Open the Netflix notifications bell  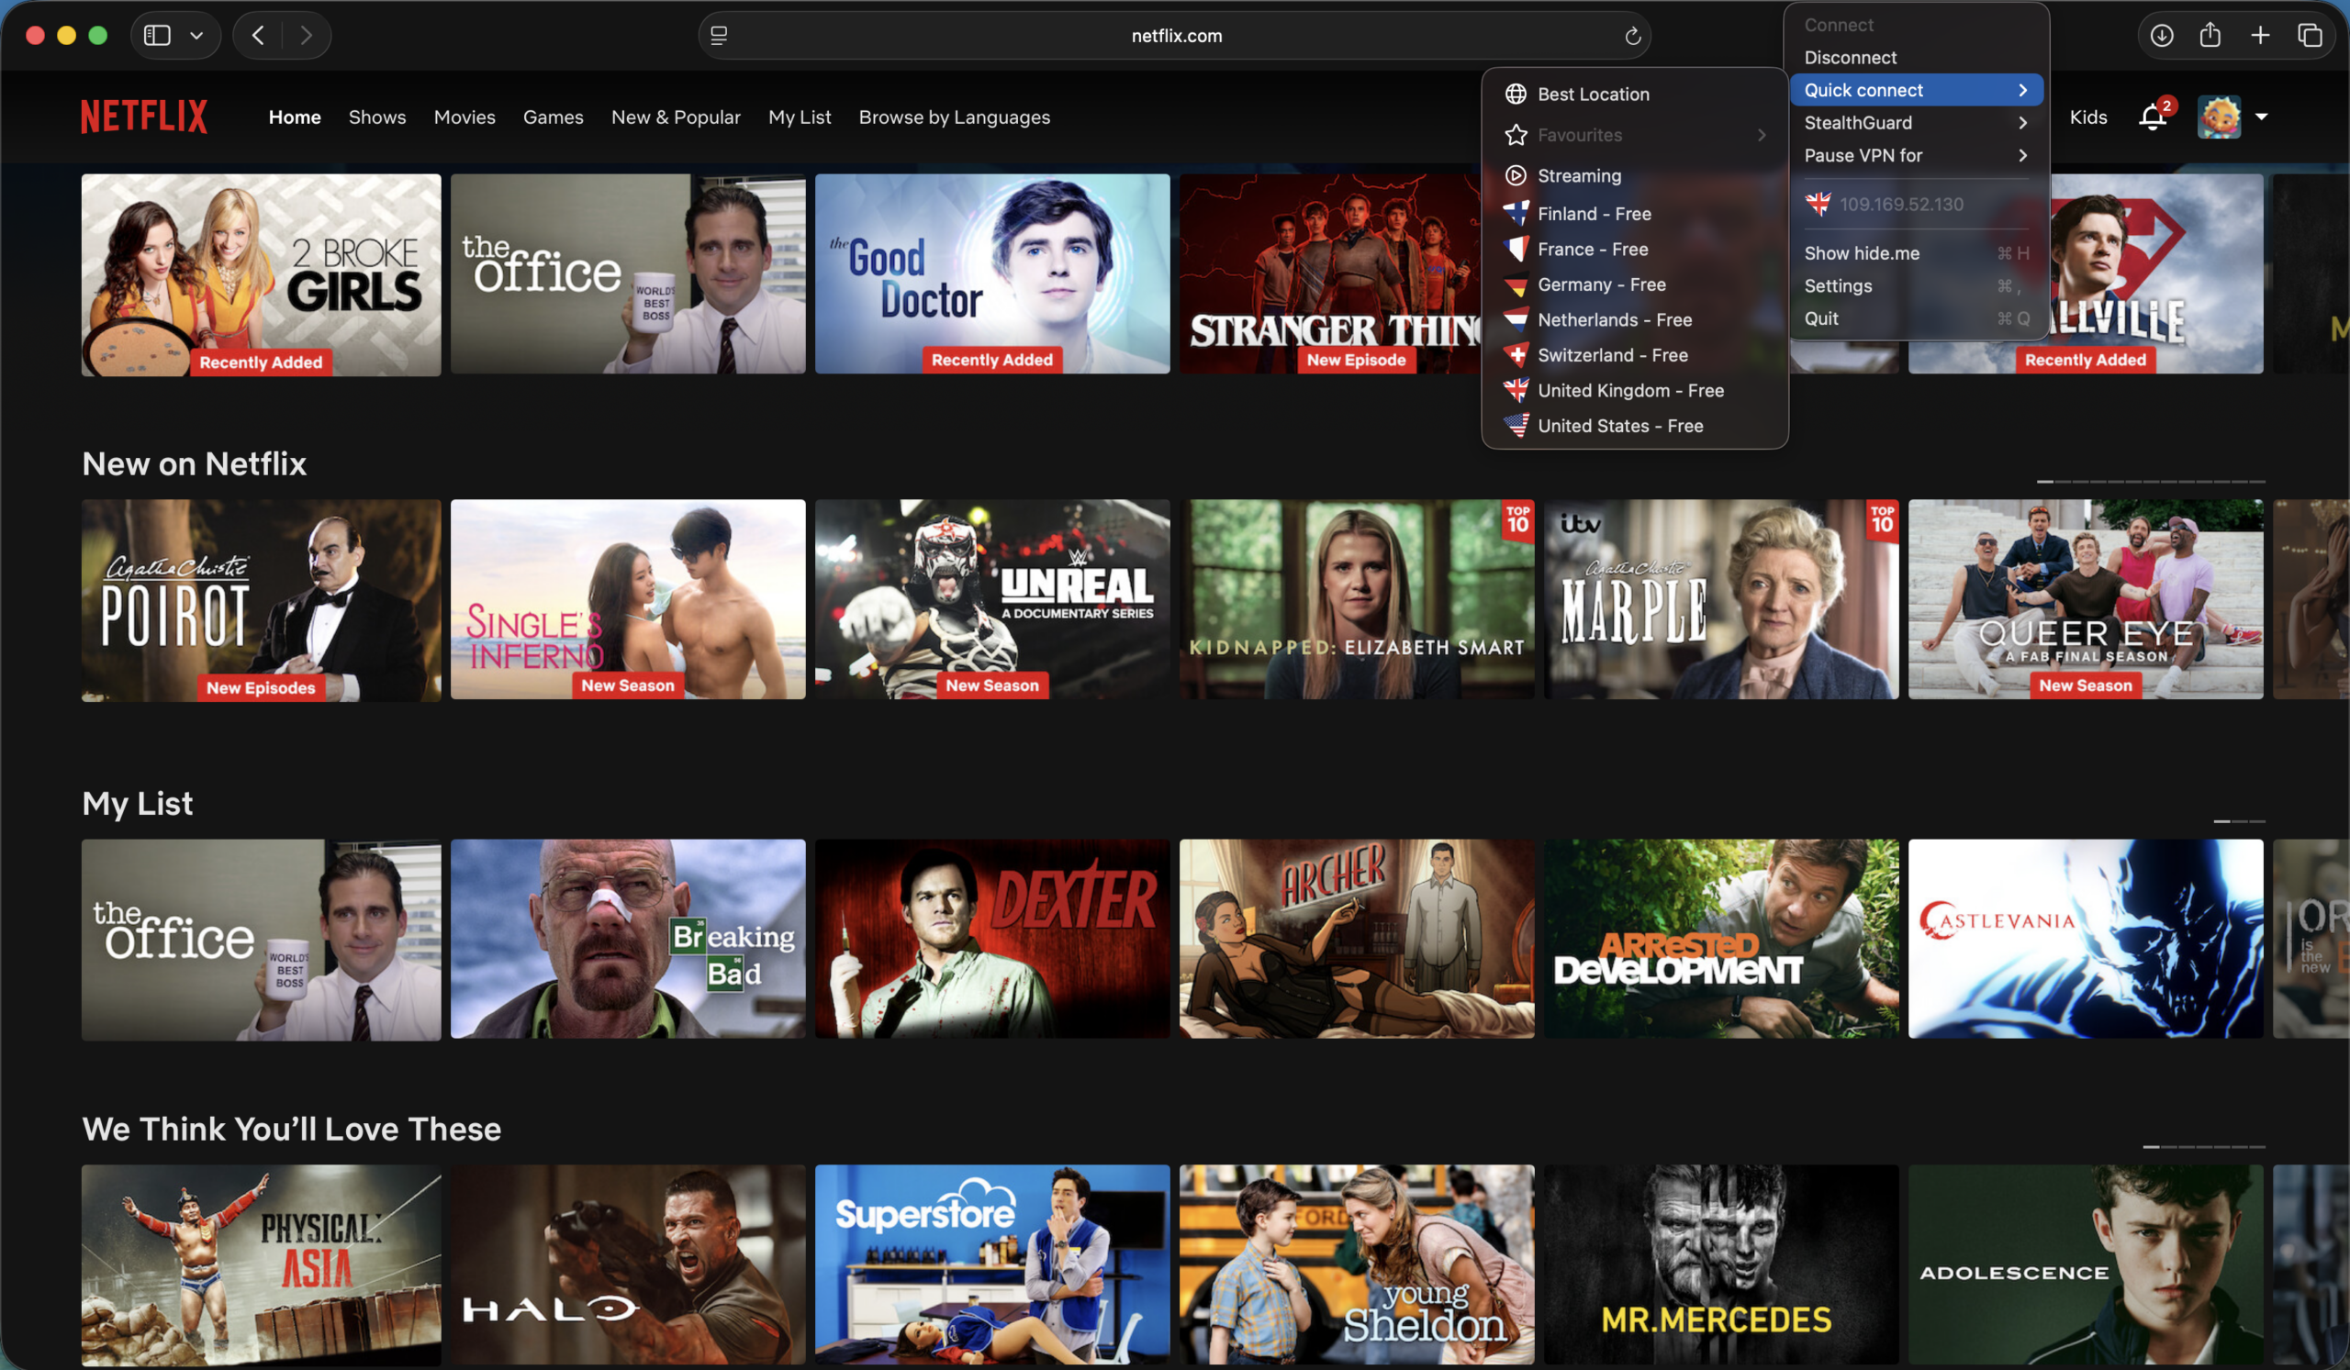pyautogui.click(x=2153, y=117)
